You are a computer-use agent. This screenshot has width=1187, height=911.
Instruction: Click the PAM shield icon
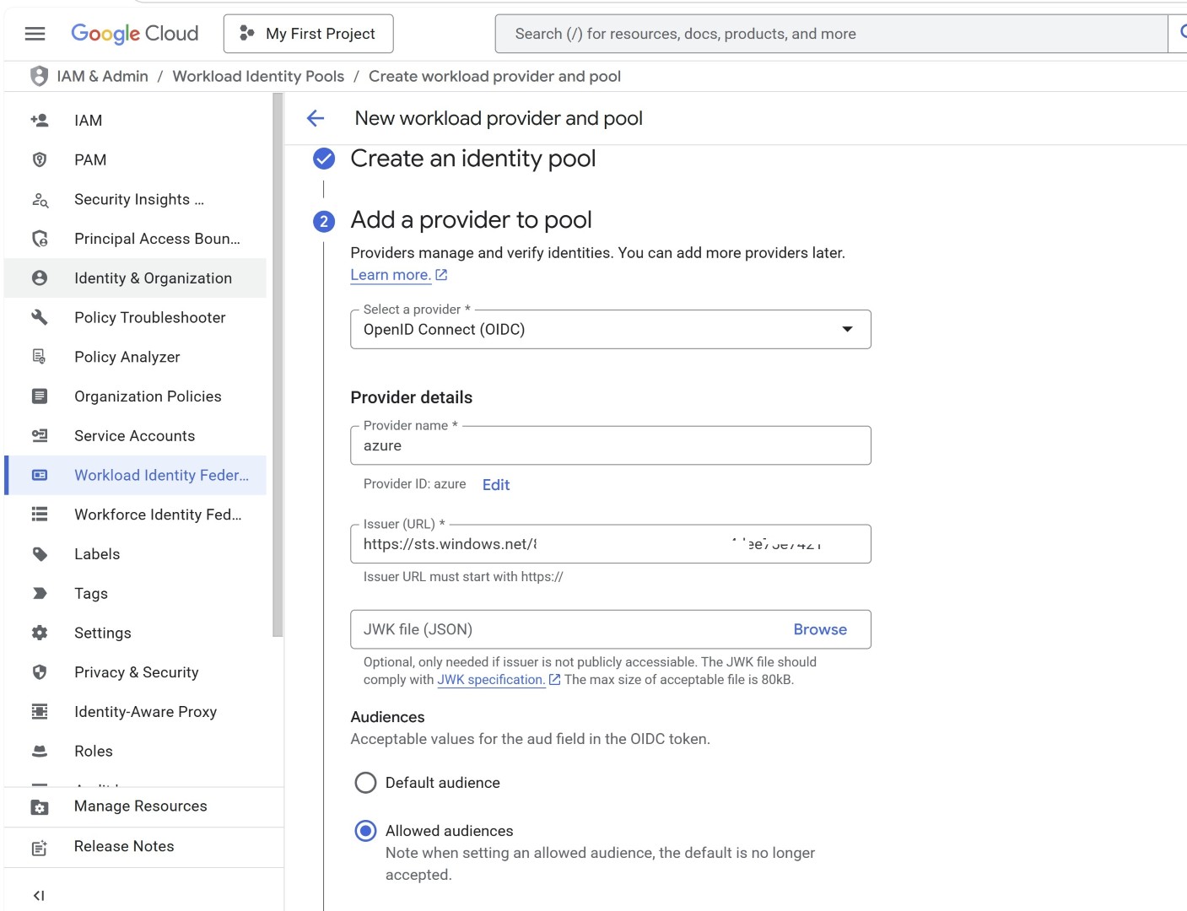[x=39, y=159]
